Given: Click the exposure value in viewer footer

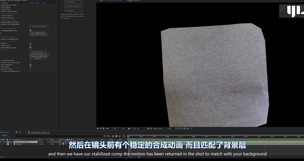Looking at the screenshot, I should point(190,128).
